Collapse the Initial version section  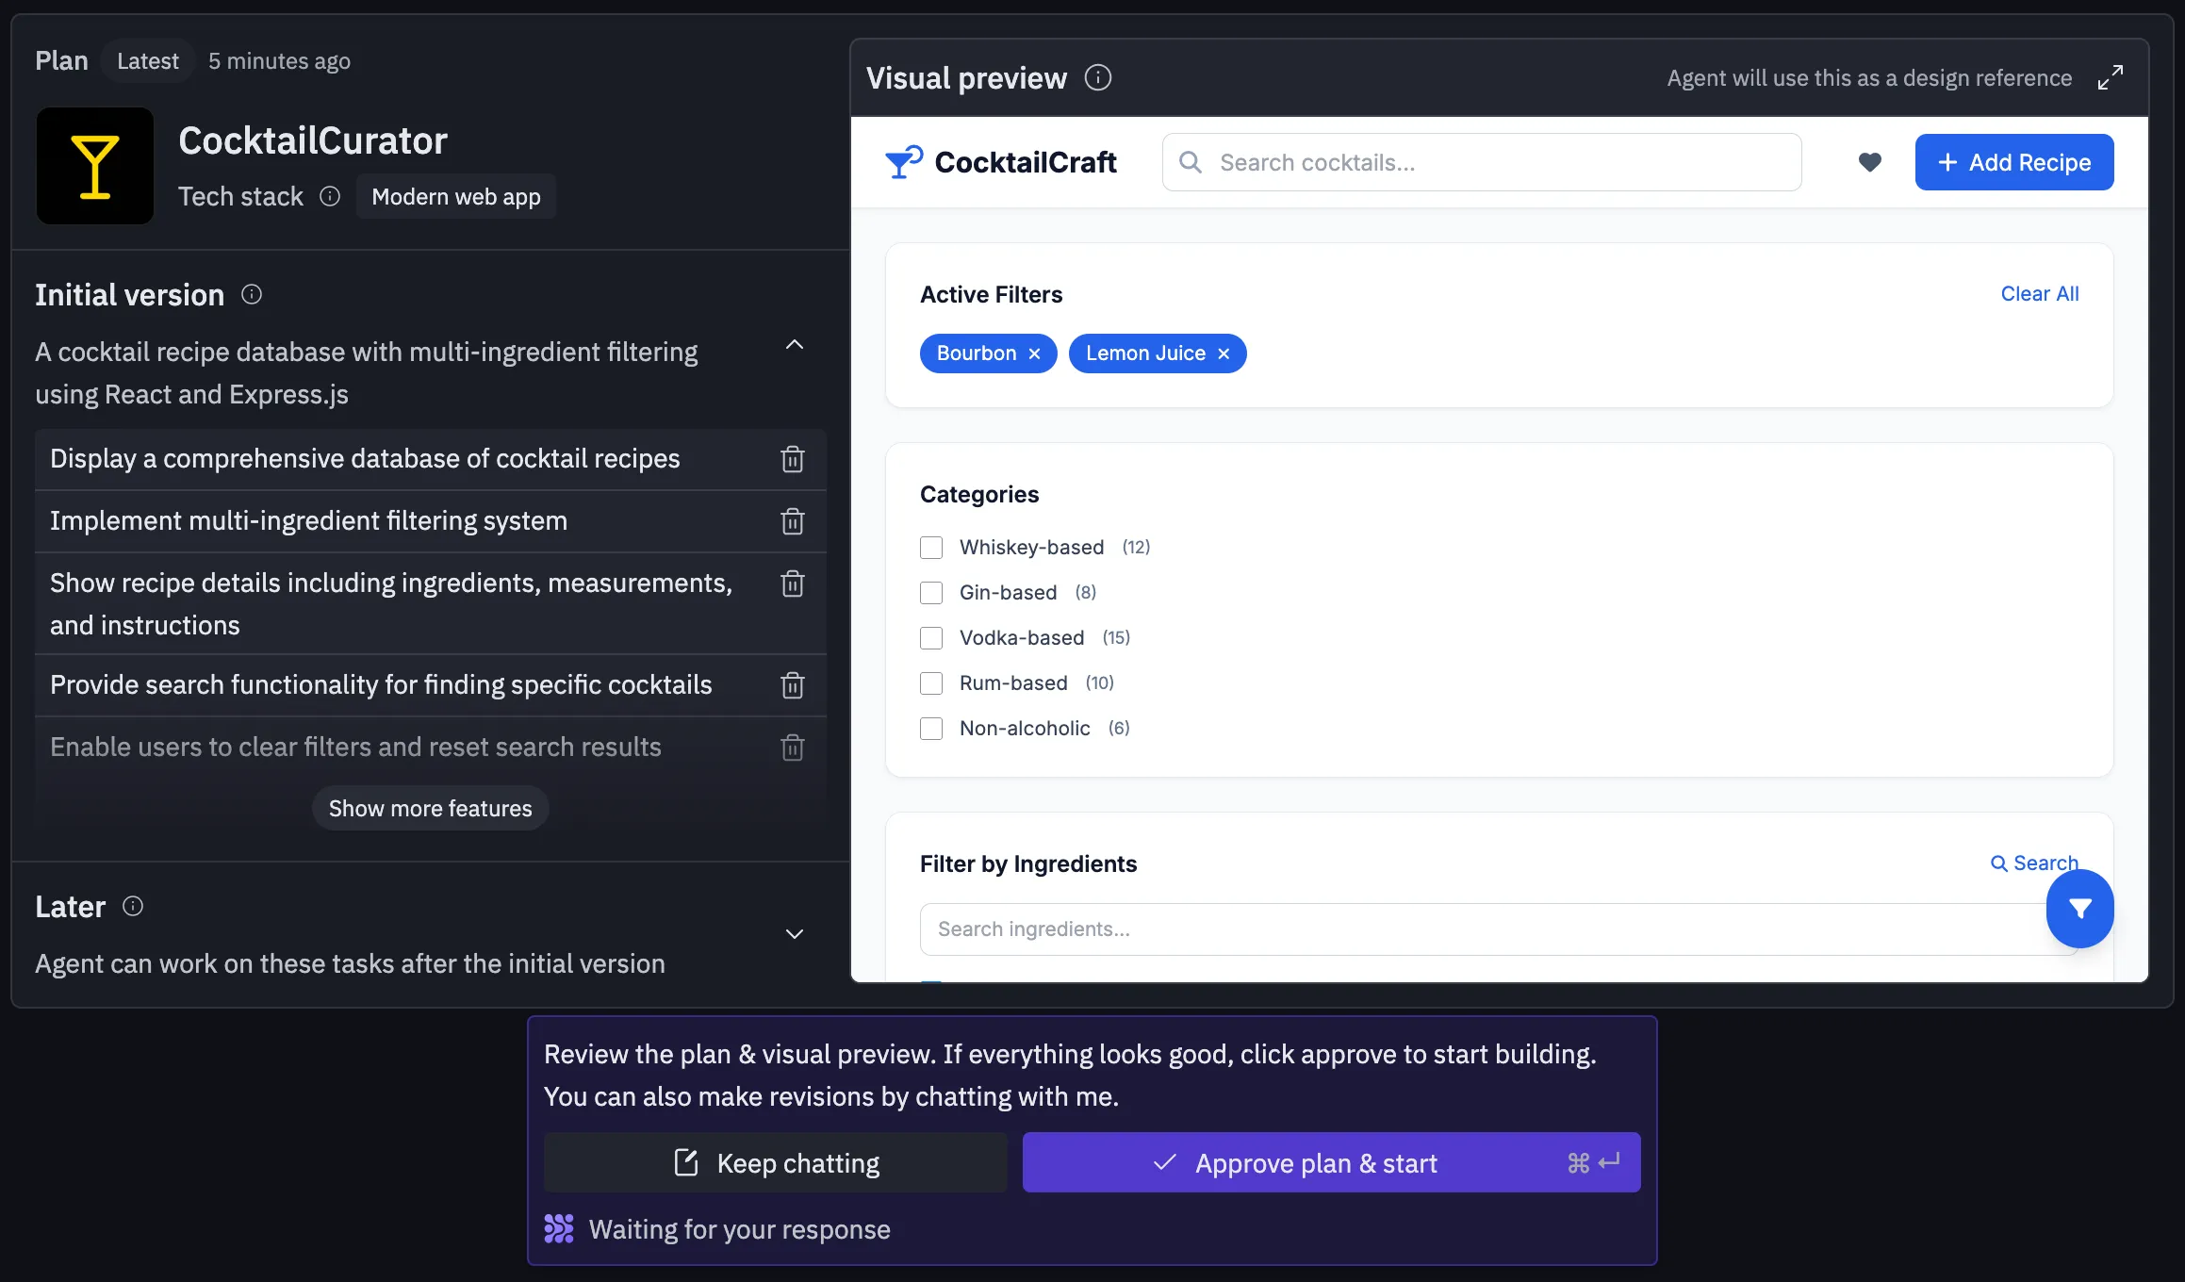tap(795, 345)
